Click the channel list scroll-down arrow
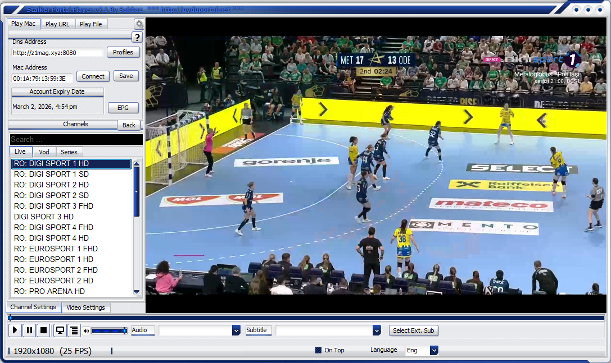The image size is (611, 363). pos(137,292)
